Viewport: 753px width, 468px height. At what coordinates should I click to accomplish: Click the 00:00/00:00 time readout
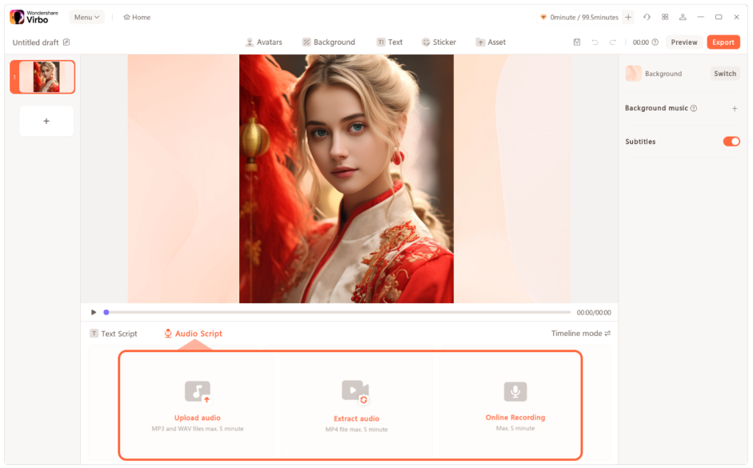(594, 313)
